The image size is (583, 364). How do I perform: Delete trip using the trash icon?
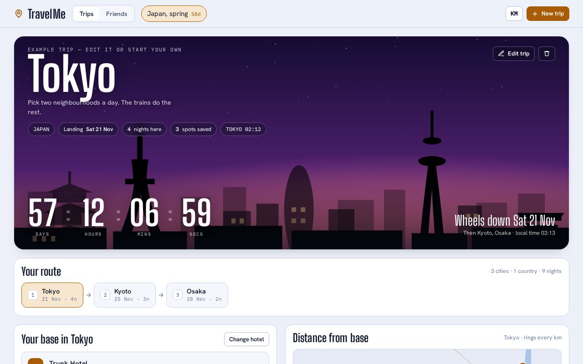coord(547,54)
